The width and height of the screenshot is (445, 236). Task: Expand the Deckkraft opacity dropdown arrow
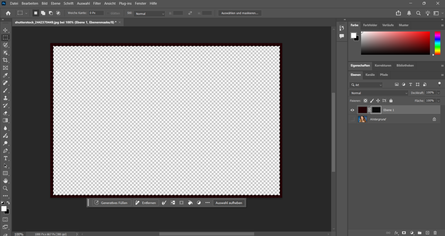438,93
